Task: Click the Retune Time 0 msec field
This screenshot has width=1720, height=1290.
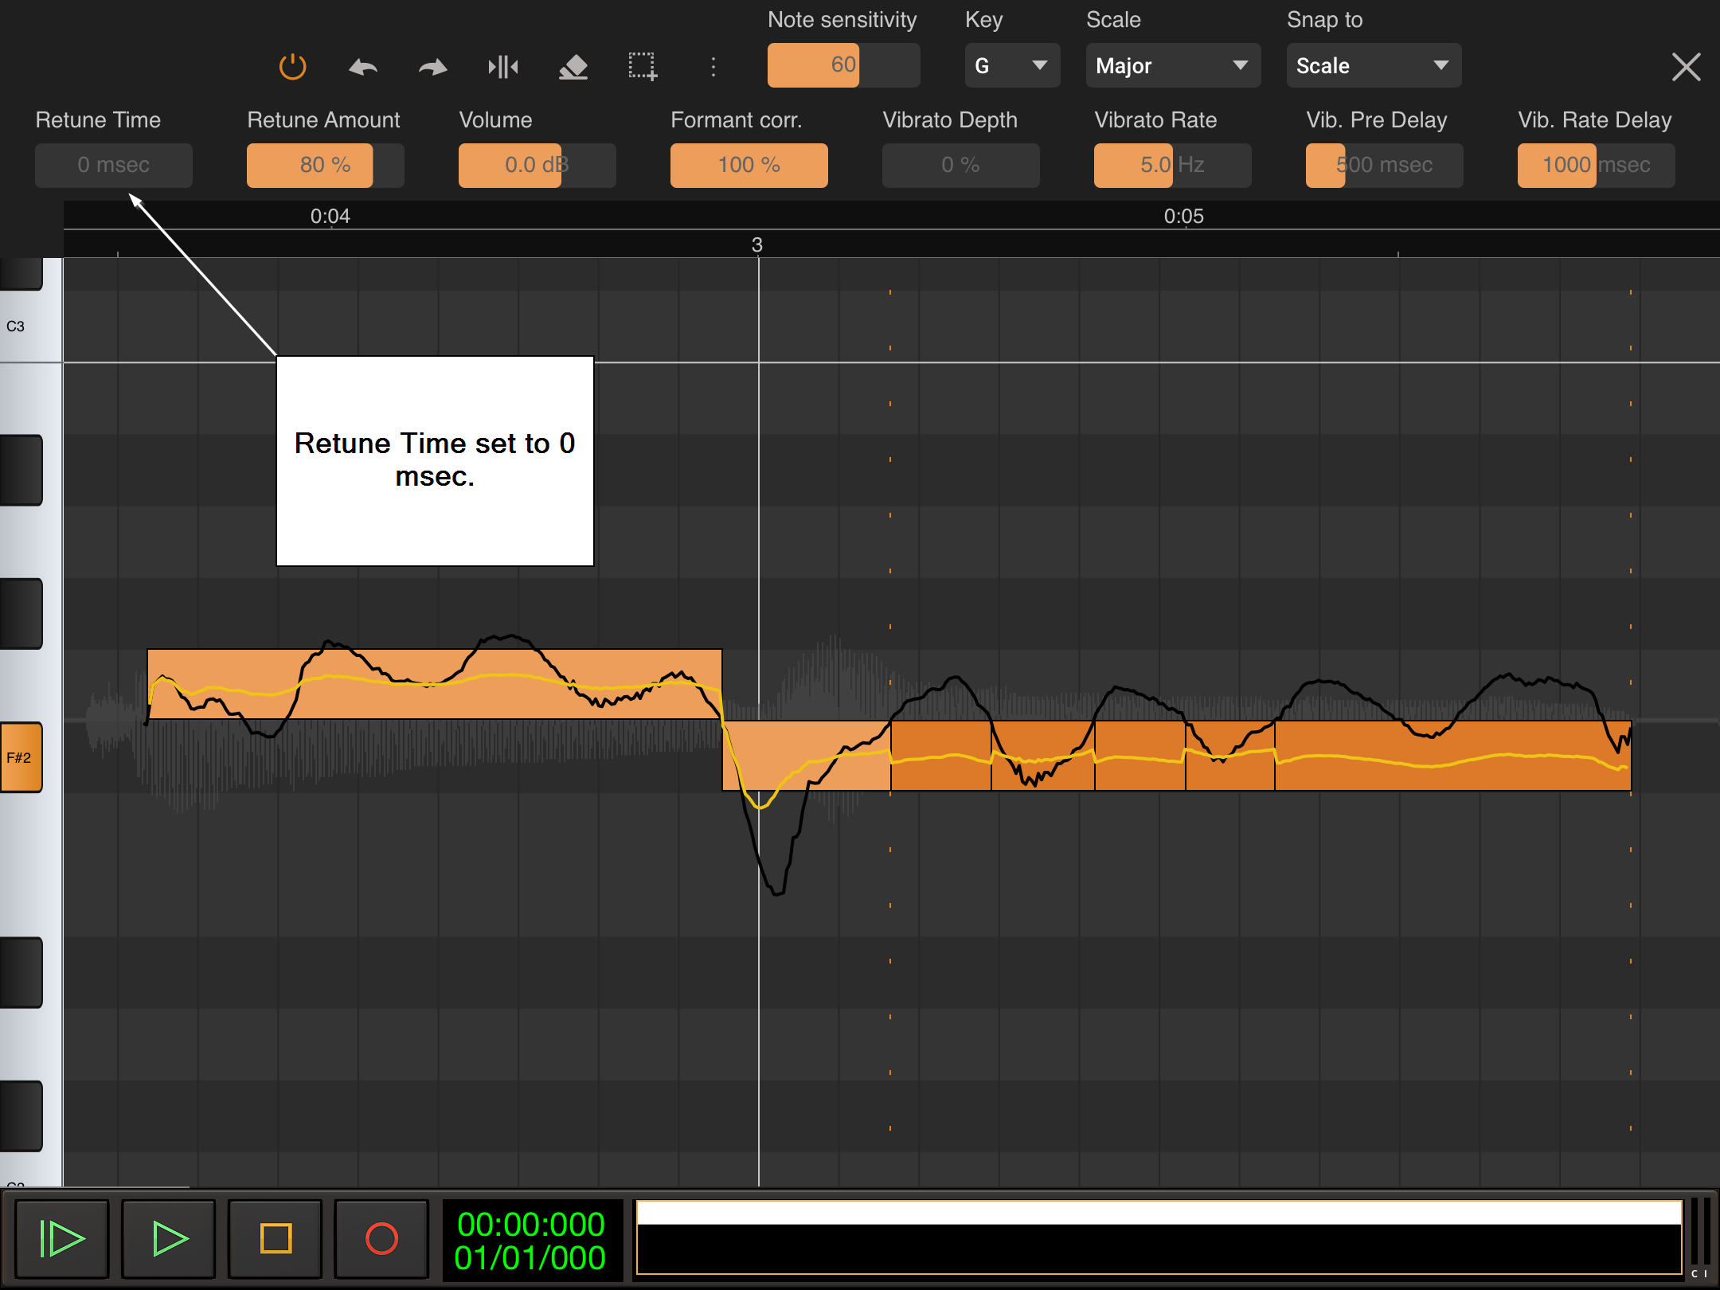Action: point(113,165)
